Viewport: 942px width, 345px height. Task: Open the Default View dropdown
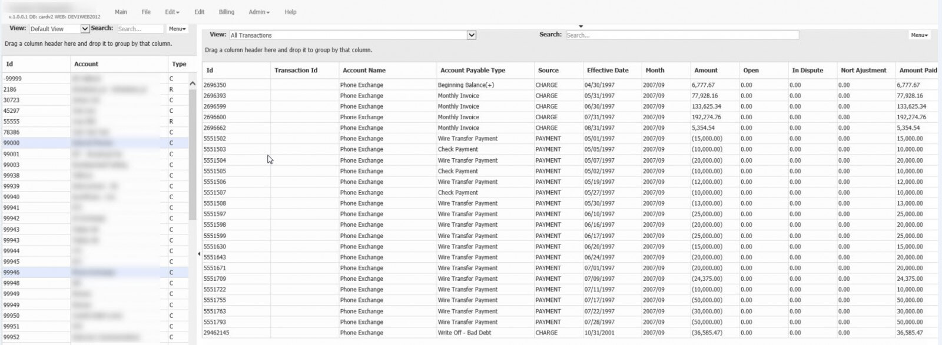[59, 29]
